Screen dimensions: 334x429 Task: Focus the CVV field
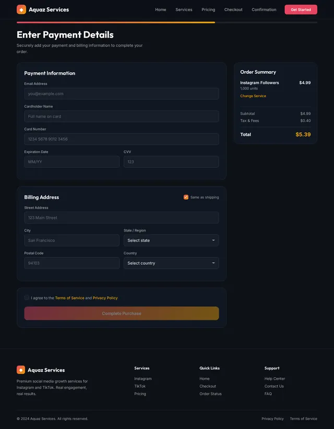point(171,162)
